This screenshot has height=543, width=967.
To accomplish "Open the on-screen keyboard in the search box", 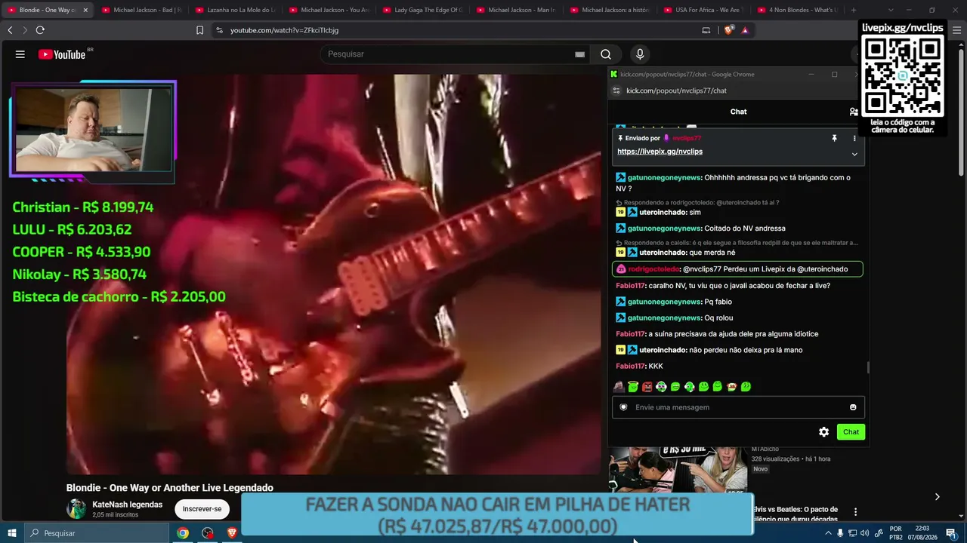I will coord(579,54).
